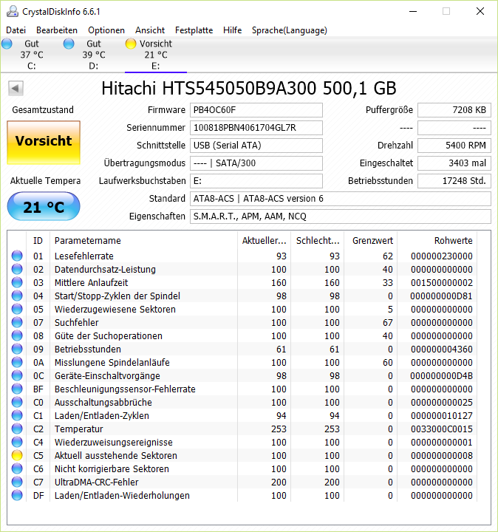Click the Eigenschaften field S.M.A.R.T., APM, AAM, NCQ
Screen dimensions: 498x532
[x=341, y=216]
